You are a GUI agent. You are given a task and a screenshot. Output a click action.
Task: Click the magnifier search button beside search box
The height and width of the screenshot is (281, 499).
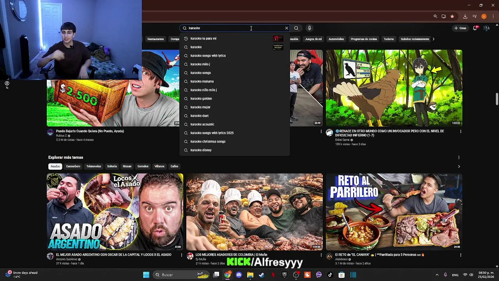pyautogui.click(x=296, y=28)
